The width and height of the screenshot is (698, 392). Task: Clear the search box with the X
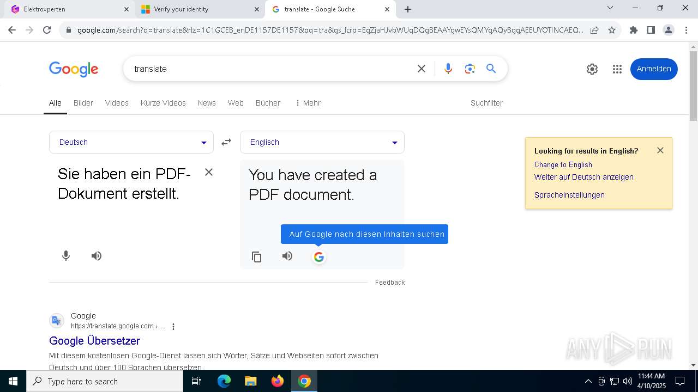click(422, 69)
